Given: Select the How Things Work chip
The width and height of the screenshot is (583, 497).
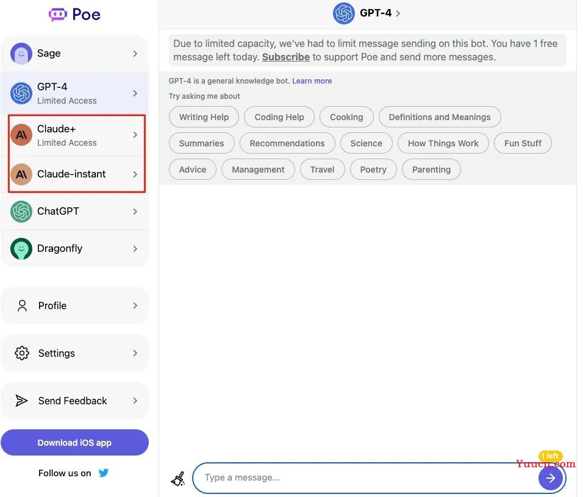Looking at the screenshot, I should click(x=443, y=143).
